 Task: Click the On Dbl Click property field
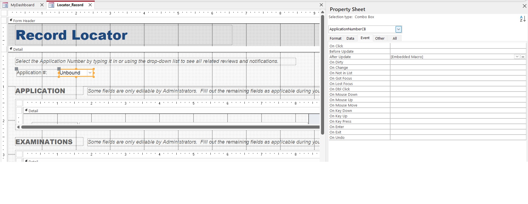(458, 89)
